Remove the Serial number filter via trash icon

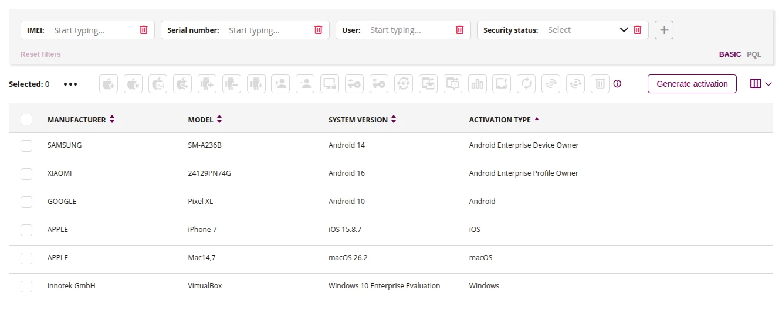(318, 30)
